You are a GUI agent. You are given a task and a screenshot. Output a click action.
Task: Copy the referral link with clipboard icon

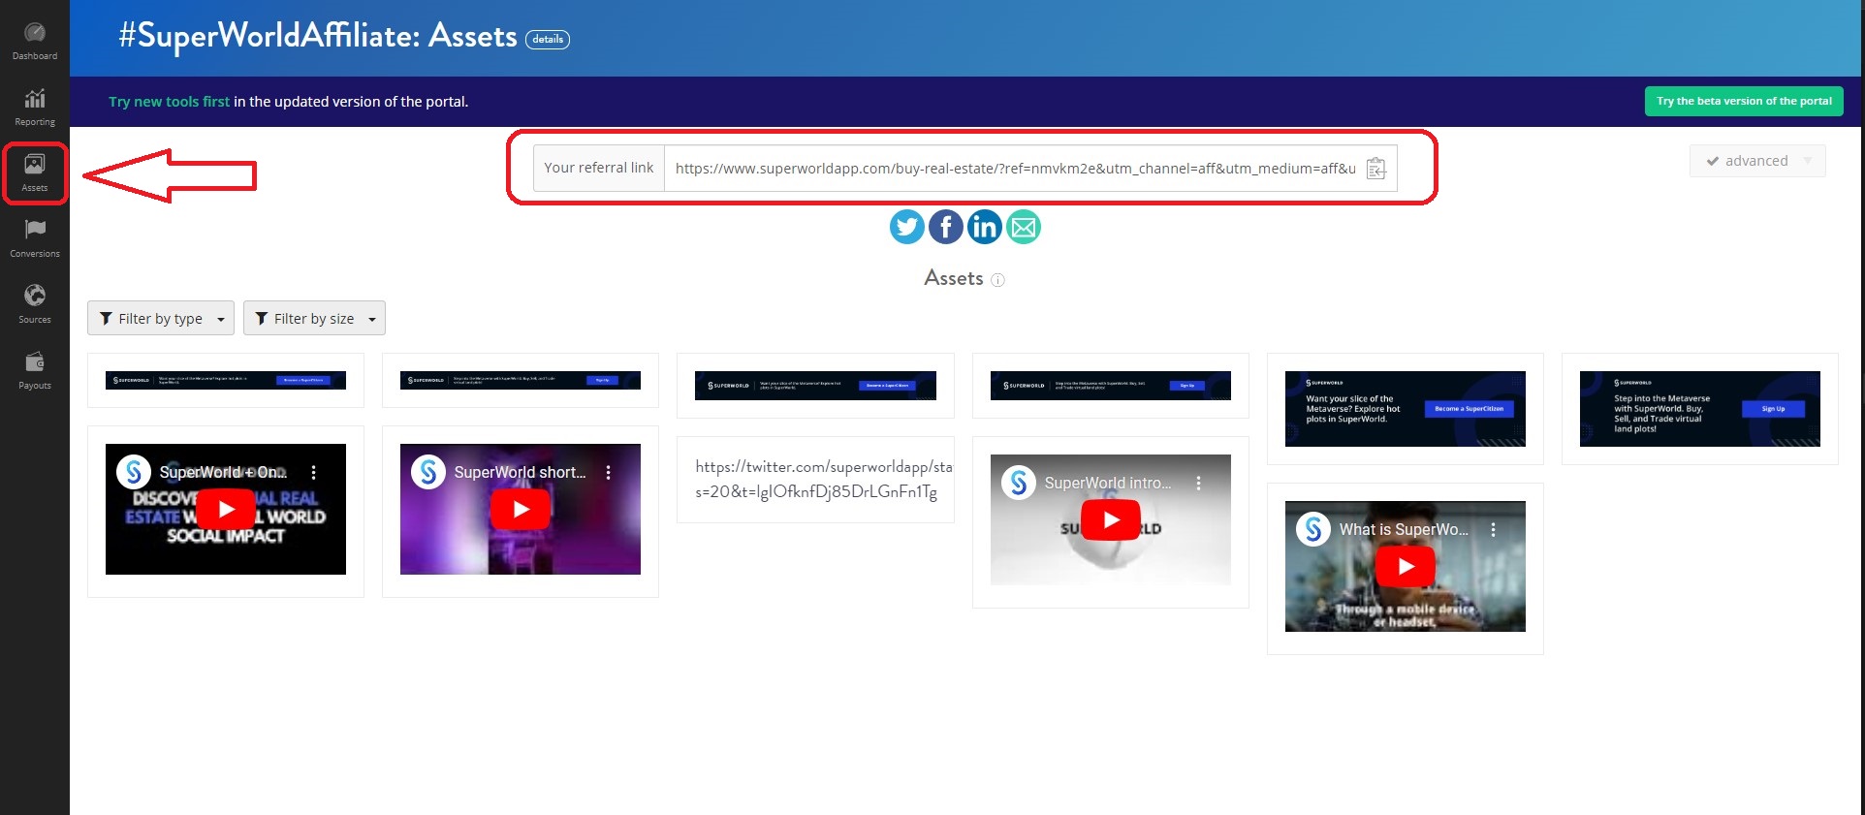click(x=1376, y=169)
